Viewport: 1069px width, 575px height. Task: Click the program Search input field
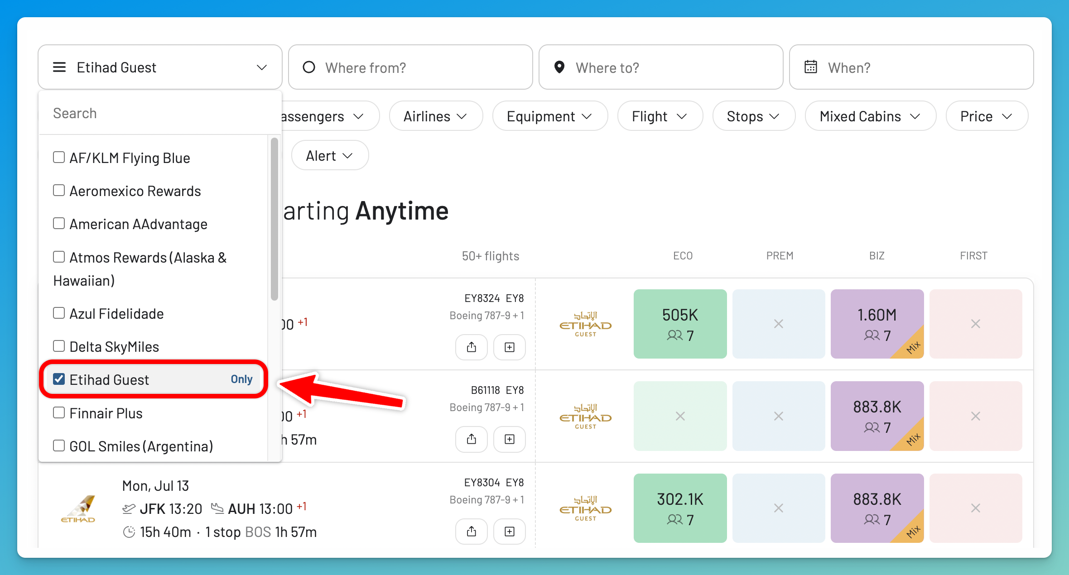159,113
